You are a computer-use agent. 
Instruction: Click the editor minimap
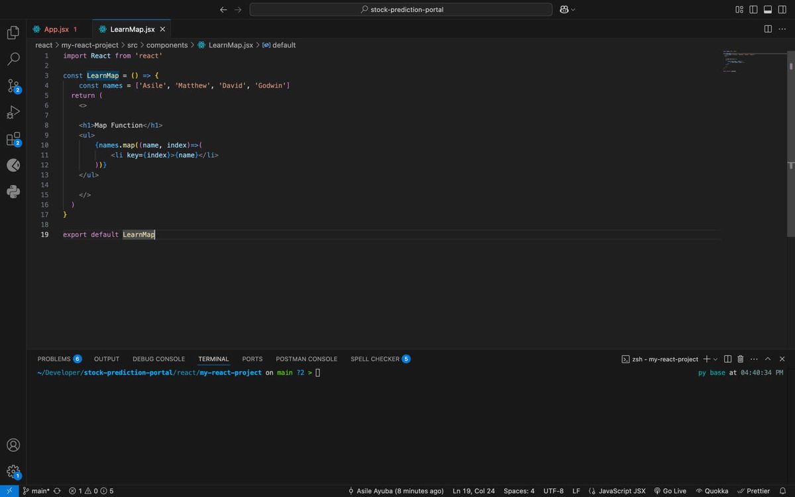(x=754, y=61)
